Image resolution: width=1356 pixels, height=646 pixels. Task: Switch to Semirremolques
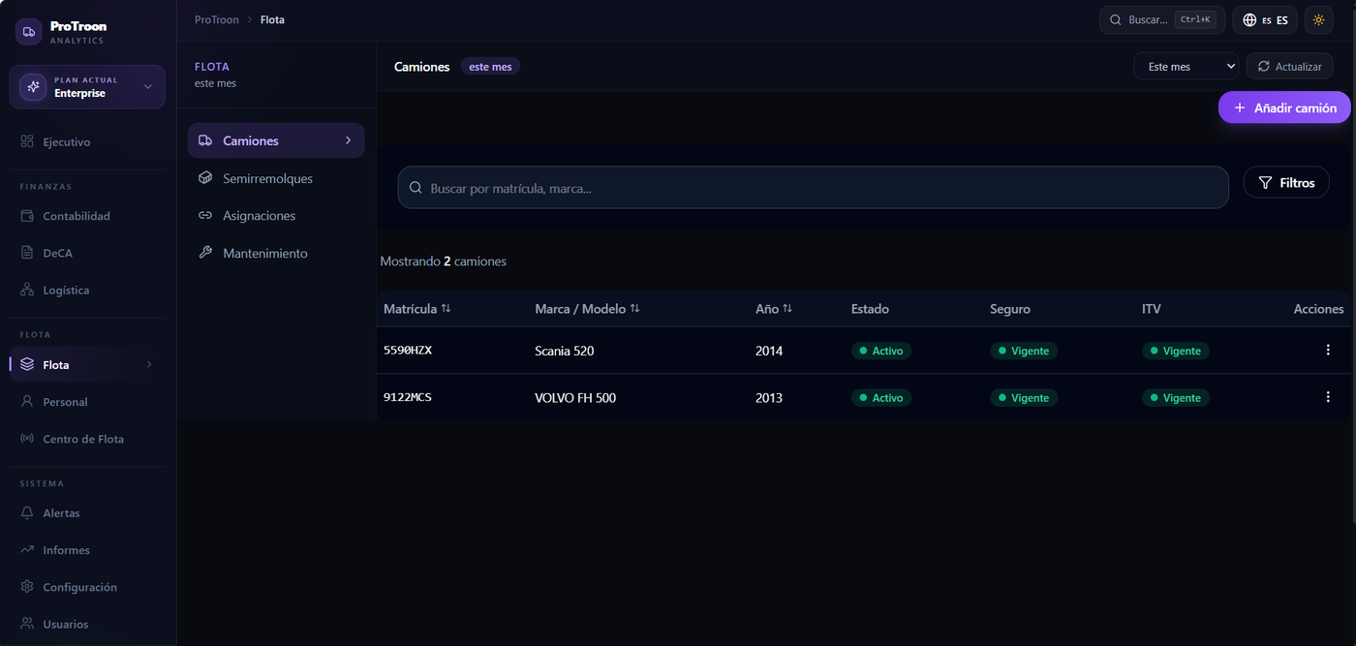276,178
